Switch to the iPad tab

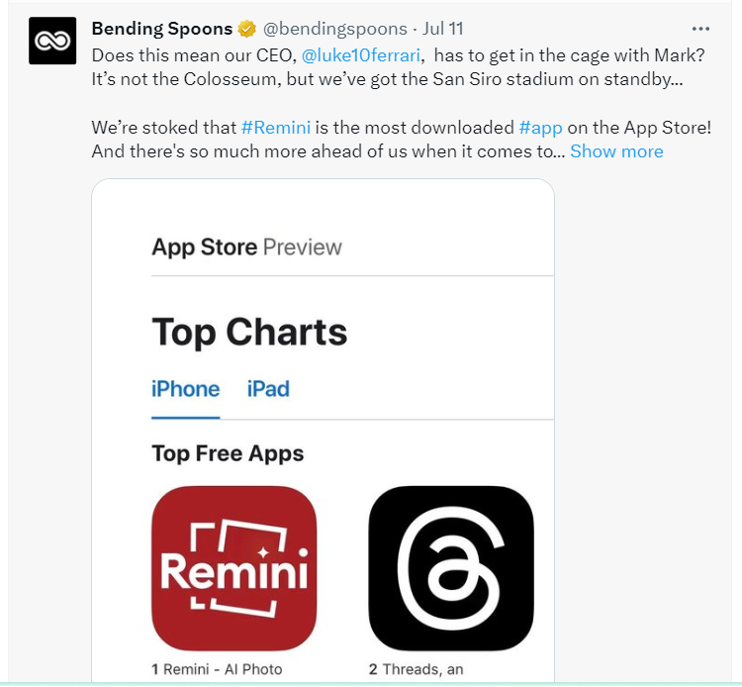coord(268,389)
